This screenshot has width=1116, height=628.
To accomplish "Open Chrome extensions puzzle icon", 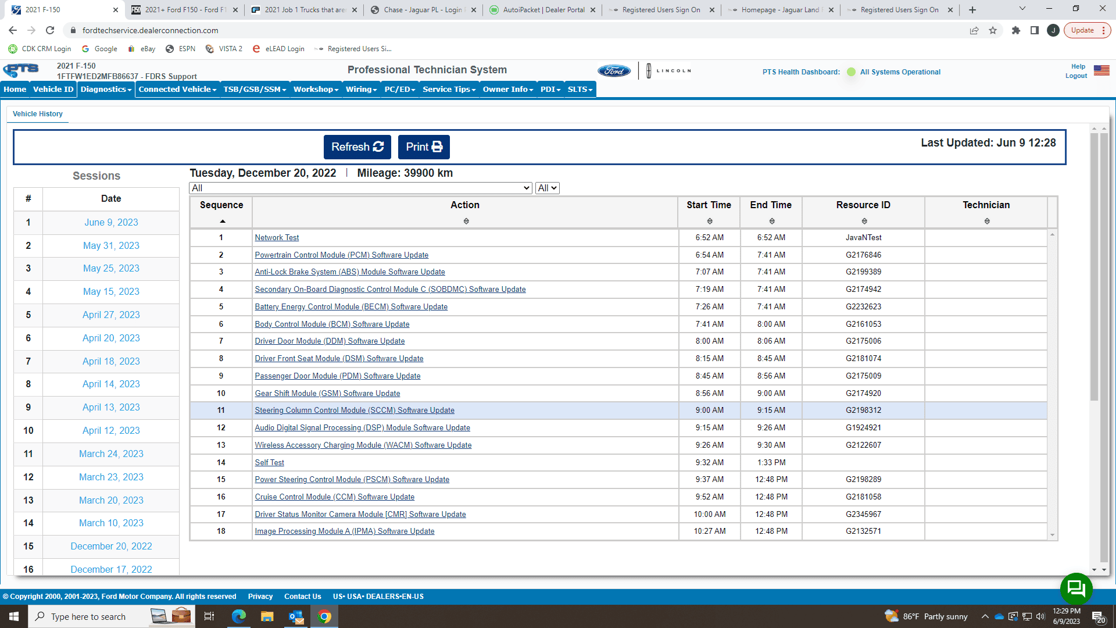I will [1015, 30].
